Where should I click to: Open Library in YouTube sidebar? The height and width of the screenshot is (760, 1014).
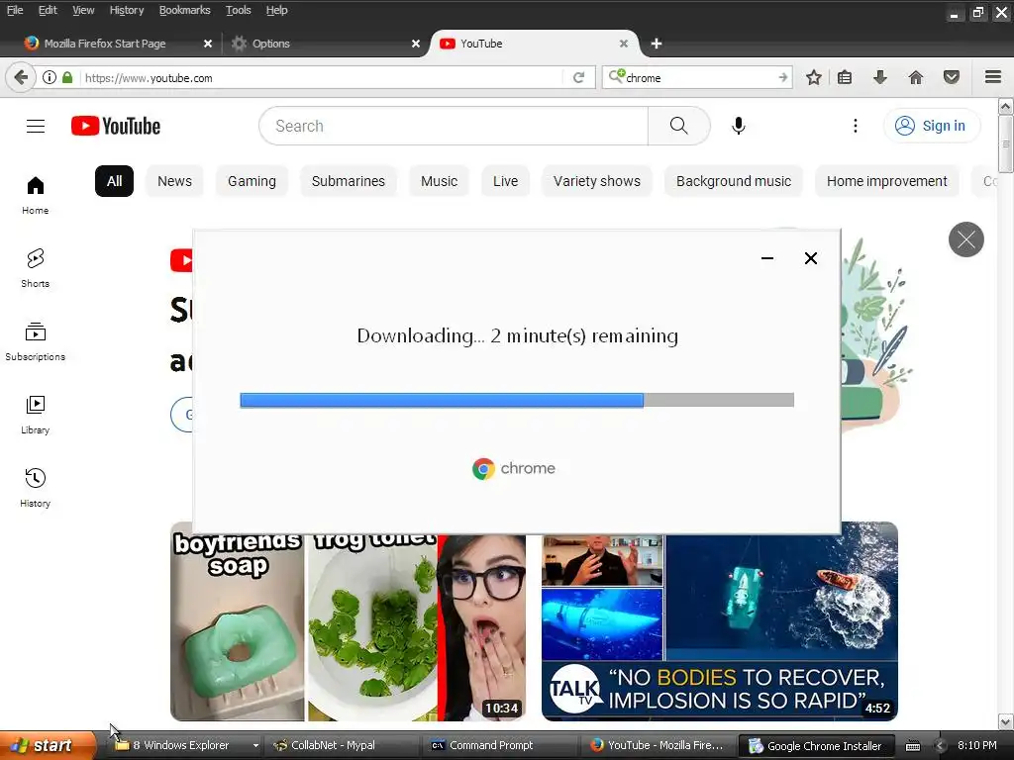(x=35, y=415)
